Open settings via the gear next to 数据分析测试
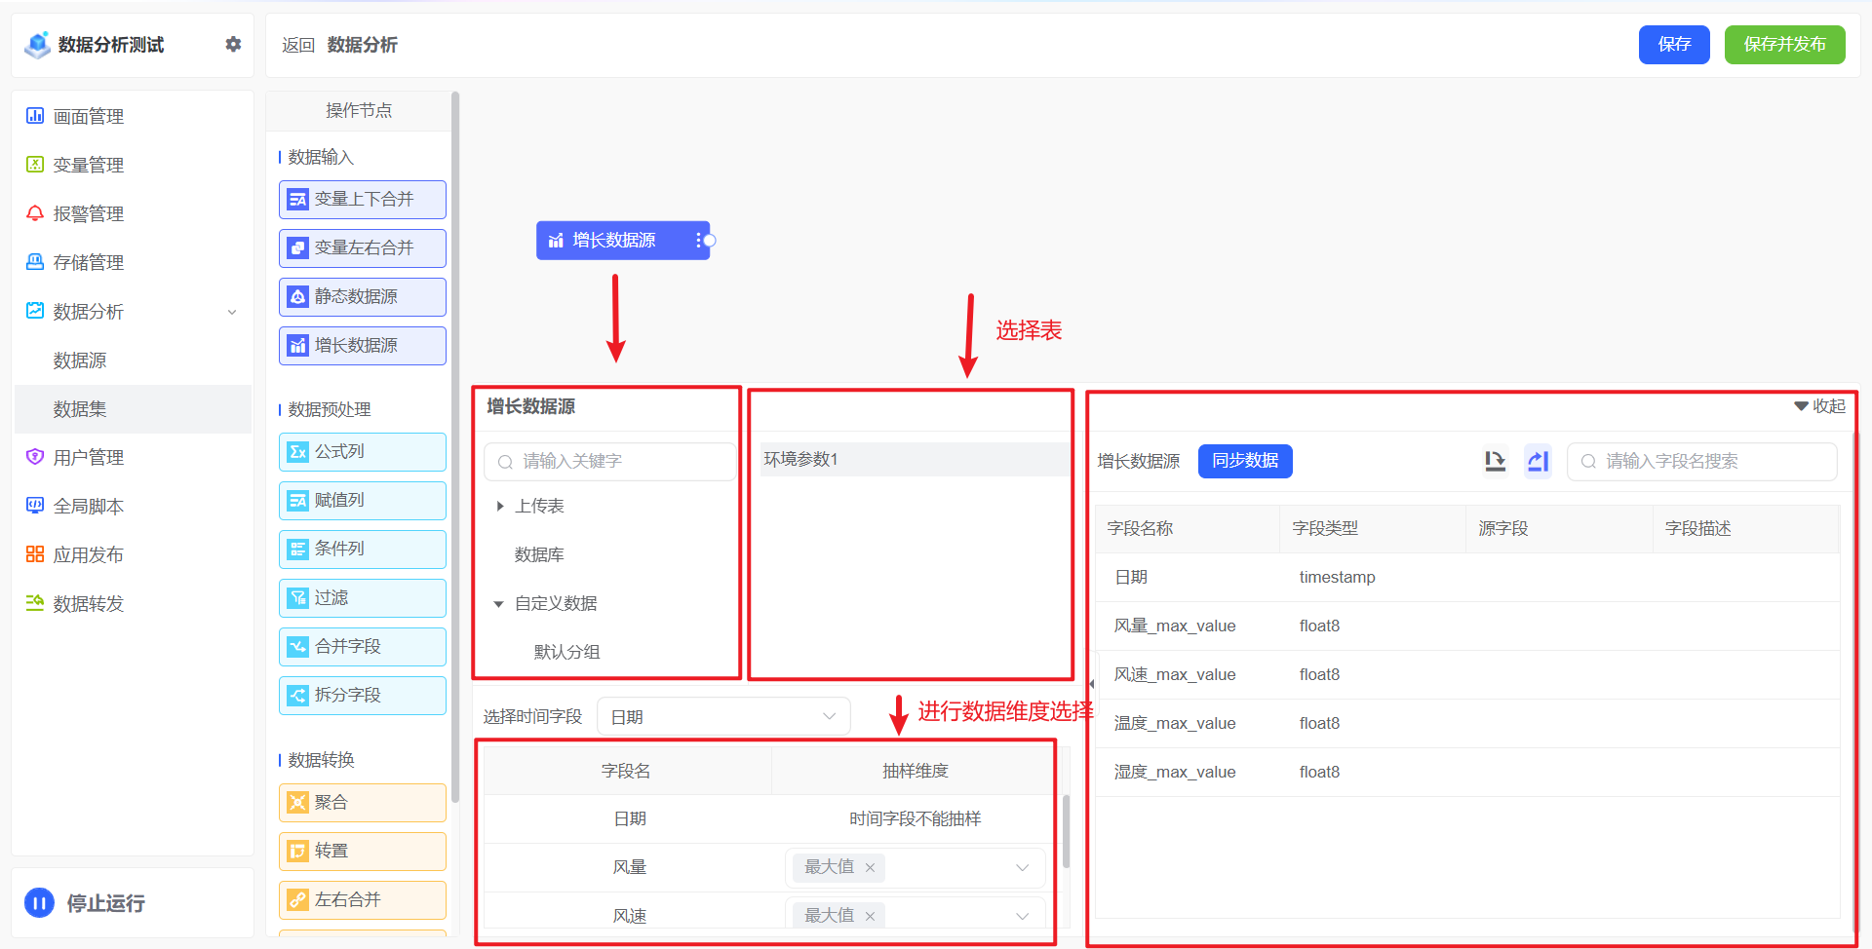Screen dimensions: 1872x949 pyautogui.click(x=233, y=44)
